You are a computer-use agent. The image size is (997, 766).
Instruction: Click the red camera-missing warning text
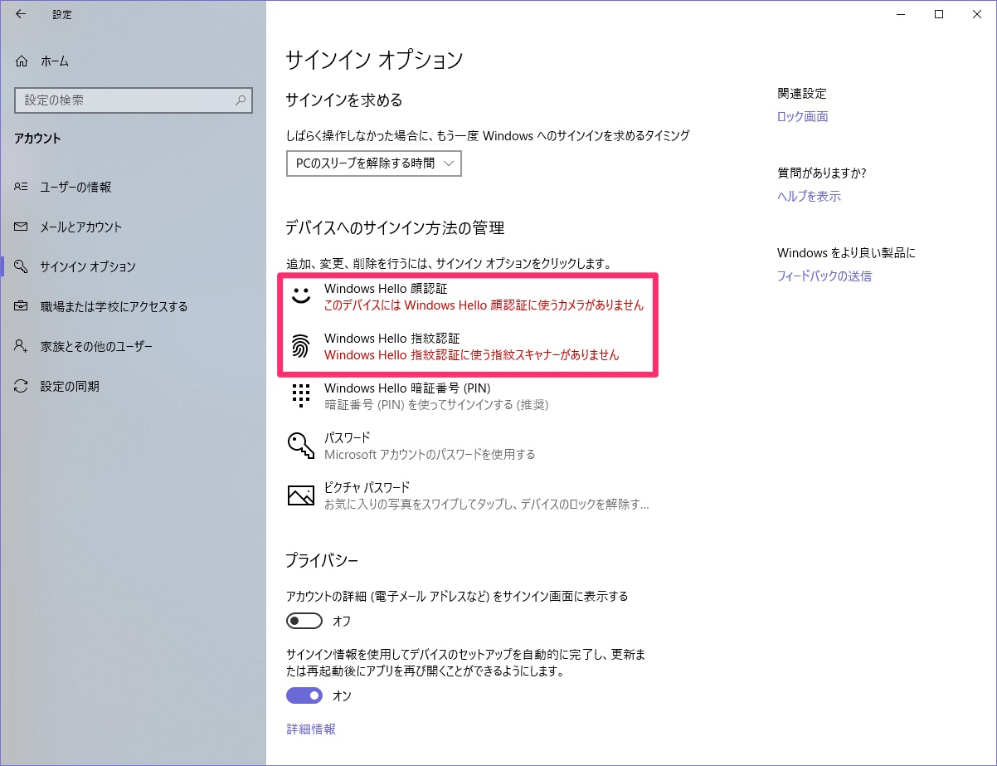pyautogui.click(x=484, y=305)
